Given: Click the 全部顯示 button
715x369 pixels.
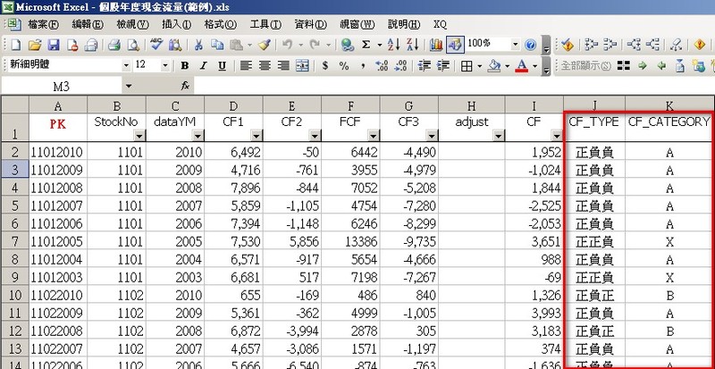Looking at the screenshot, I should [585, 66].
